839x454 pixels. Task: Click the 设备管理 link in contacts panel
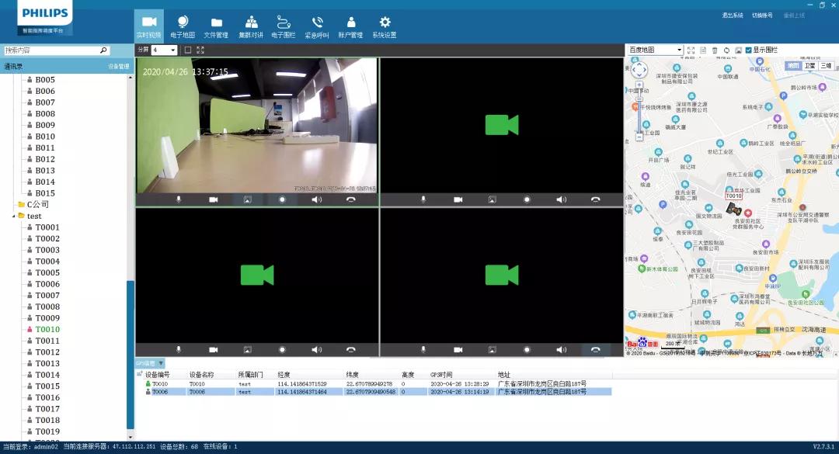pyautogui.click(x=118, y=67)
